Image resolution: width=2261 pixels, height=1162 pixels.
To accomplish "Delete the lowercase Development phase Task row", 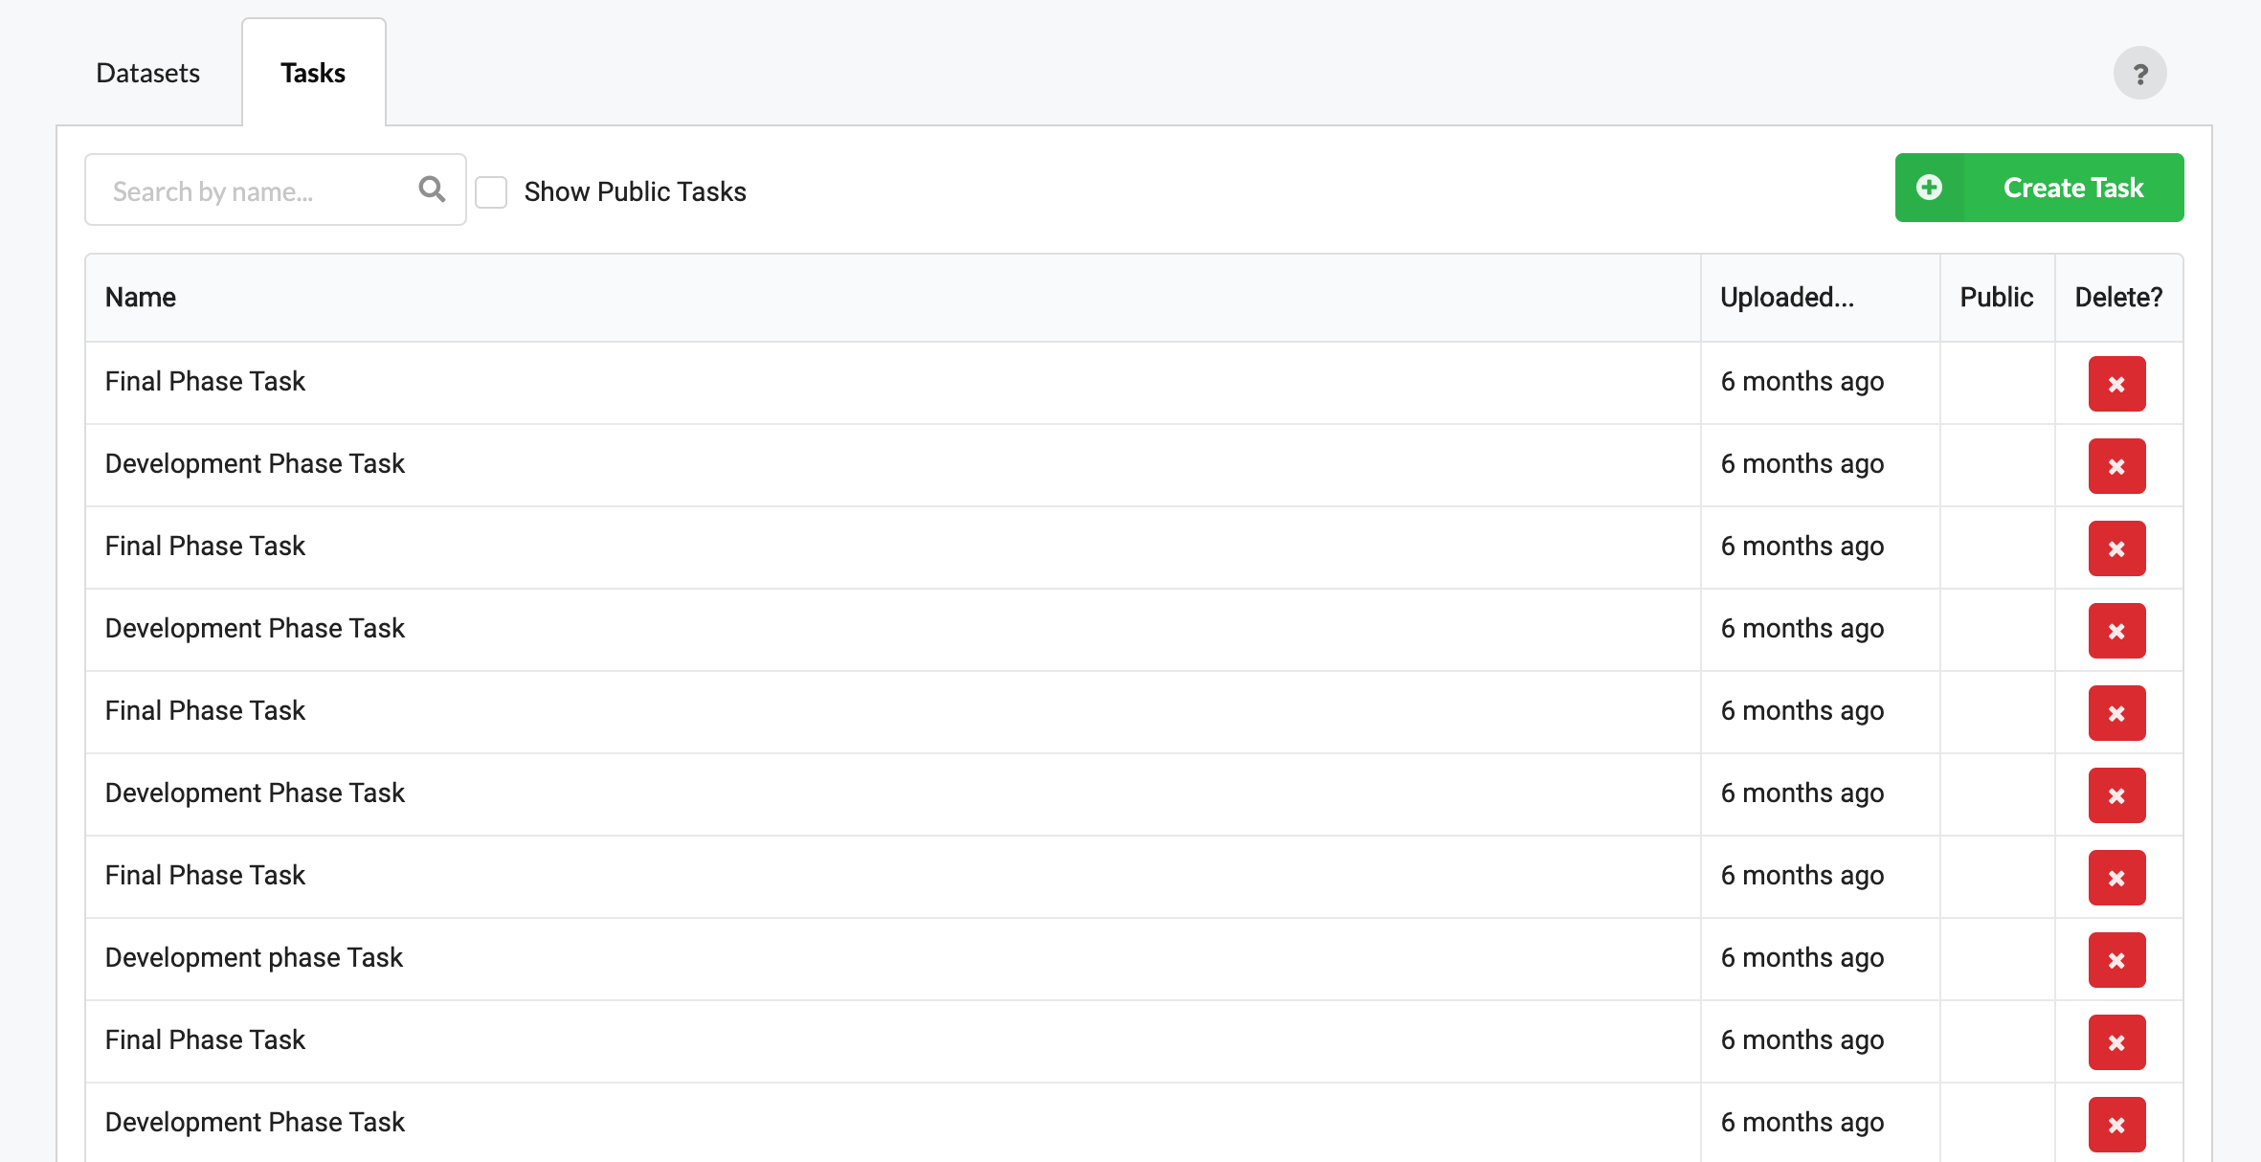I will point(2116,959).
